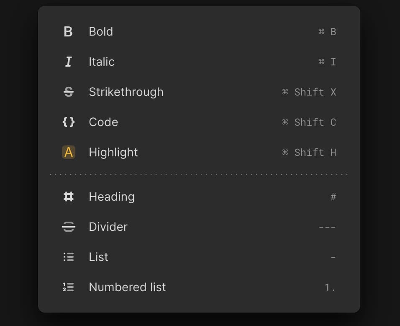The width and height of the screenshot is (400, 326).
Task: Click the --- divider shortcut hint
Action: (x=327, y=227)
